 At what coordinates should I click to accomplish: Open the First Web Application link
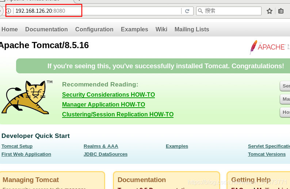26,154
